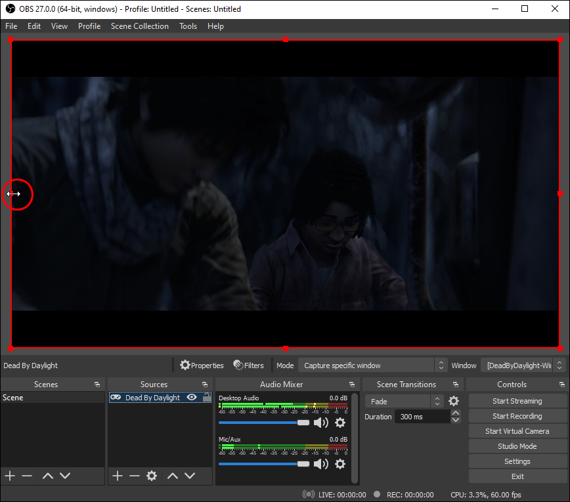The image size is (570, 502).
Task: Toggle lock on Dead By Daylight source
Action: pos(207,398)
